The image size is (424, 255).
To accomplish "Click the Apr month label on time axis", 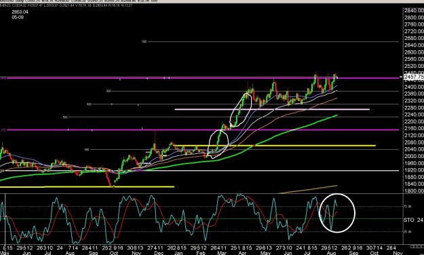I will click(242, 253).
